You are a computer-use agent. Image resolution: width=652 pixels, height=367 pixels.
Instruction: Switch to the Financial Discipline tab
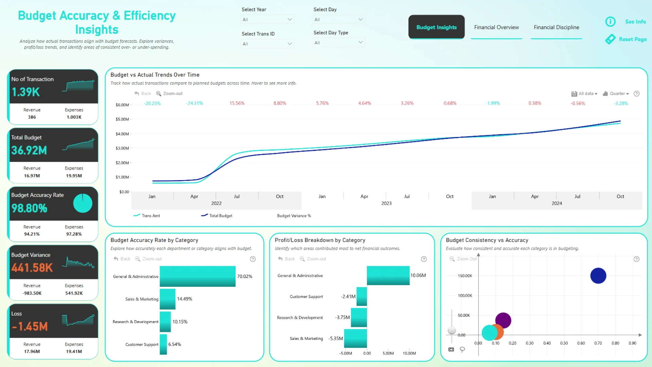point(556,27)
